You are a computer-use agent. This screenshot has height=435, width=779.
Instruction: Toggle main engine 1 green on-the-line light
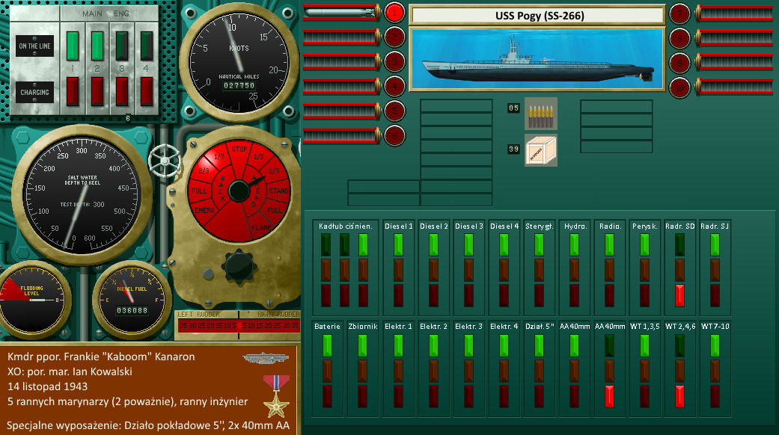73,45
